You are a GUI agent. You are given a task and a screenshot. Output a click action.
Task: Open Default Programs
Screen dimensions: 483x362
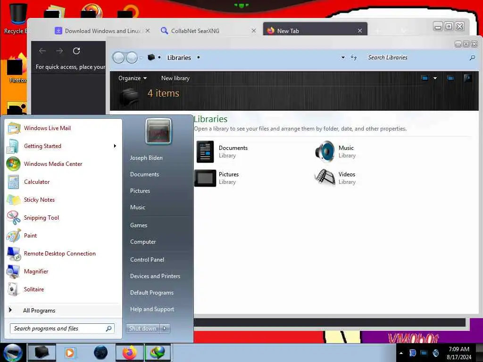pyautogui.click(x=152, y=292)
